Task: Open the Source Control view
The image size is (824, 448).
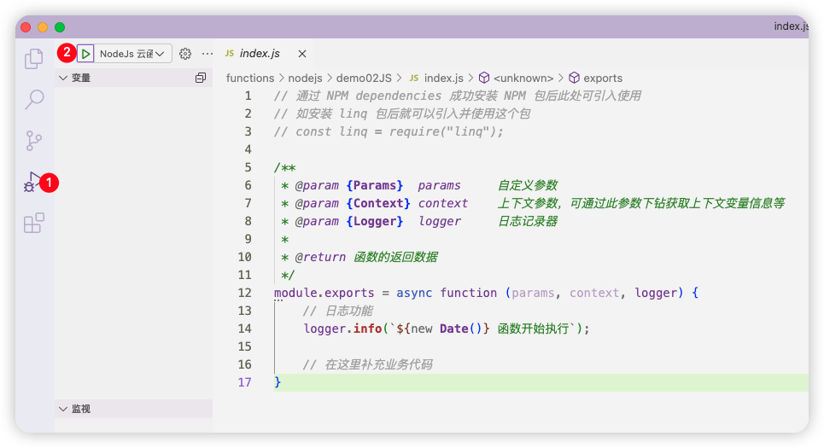Action: 34,141
